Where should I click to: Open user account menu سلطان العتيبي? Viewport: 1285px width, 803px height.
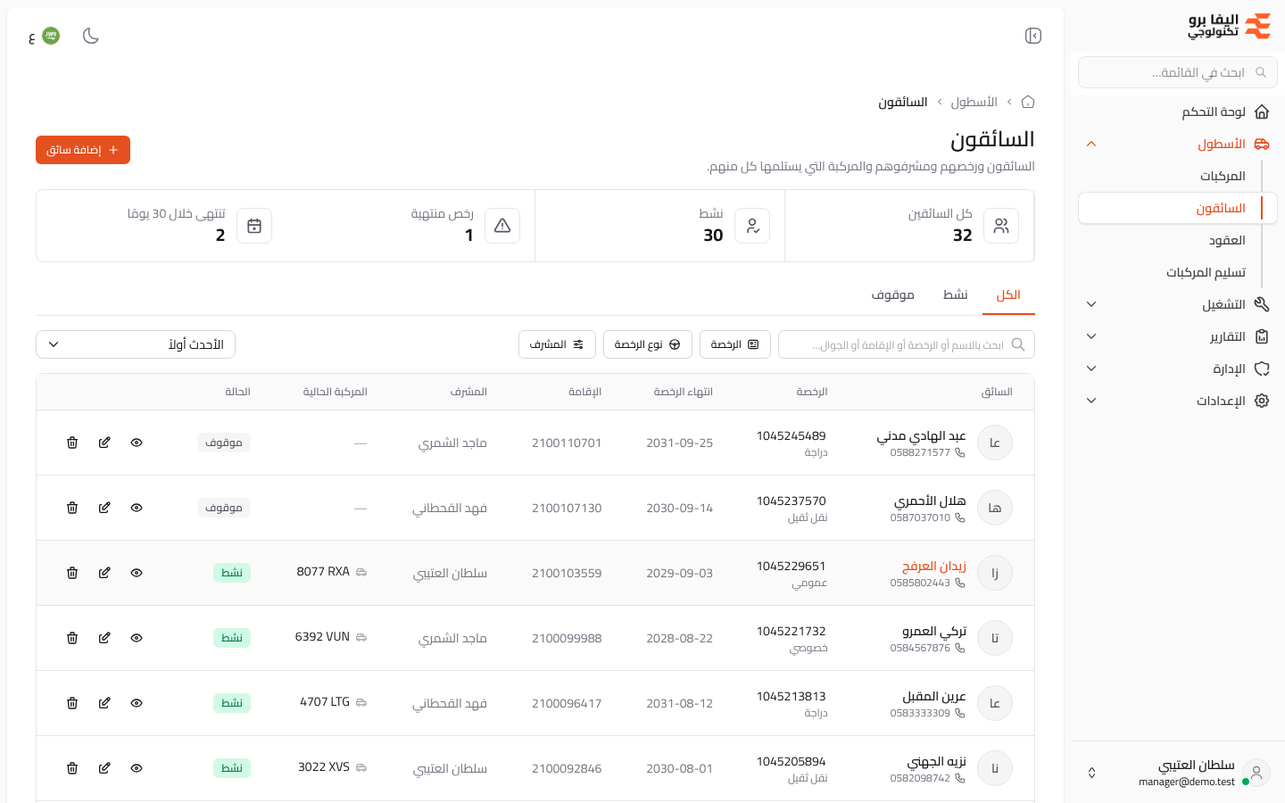pos(1178,773)
